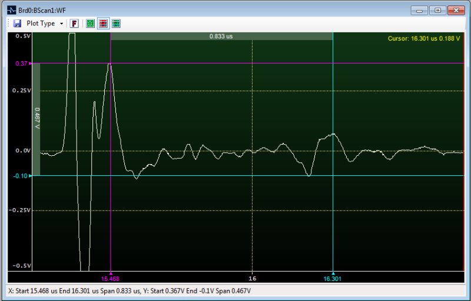Click the 16 label on the time axis
The width and height of the screenshot is (471, 301).
(x=253, y=279)
